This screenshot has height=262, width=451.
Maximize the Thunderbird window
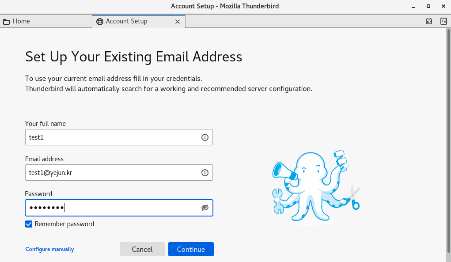[x=428, y=6]
